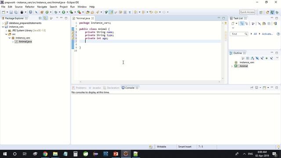Click the Run External Tools icon
281x158 pixels.
pos(79,12)
